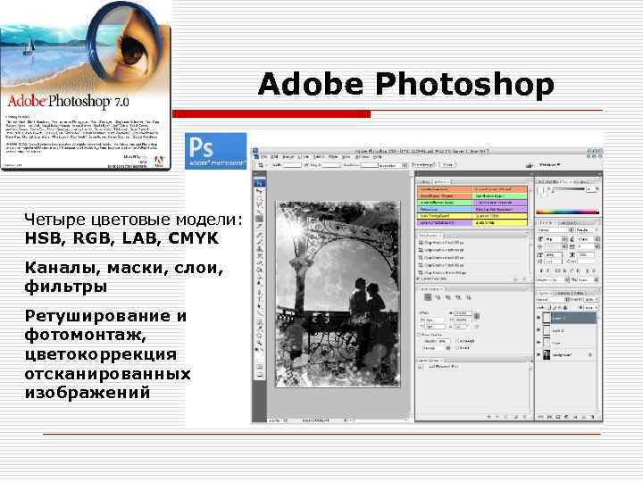Open the Help menu
The width and height of the screenshot is (643, 482).
click(x=377, y=157)
